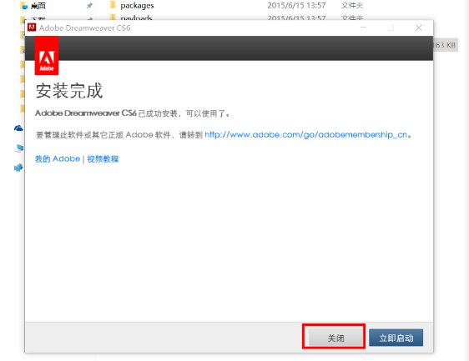The height and width of the screenshot is (361, 469).
Task: Click the 桌面 item in Explorer sidebar
Action: (38, 6)
